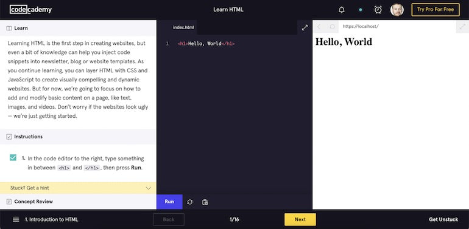Viewport: 469px width, 229px height.
Task: Open the user profile avatar
Action: [397, 10]
